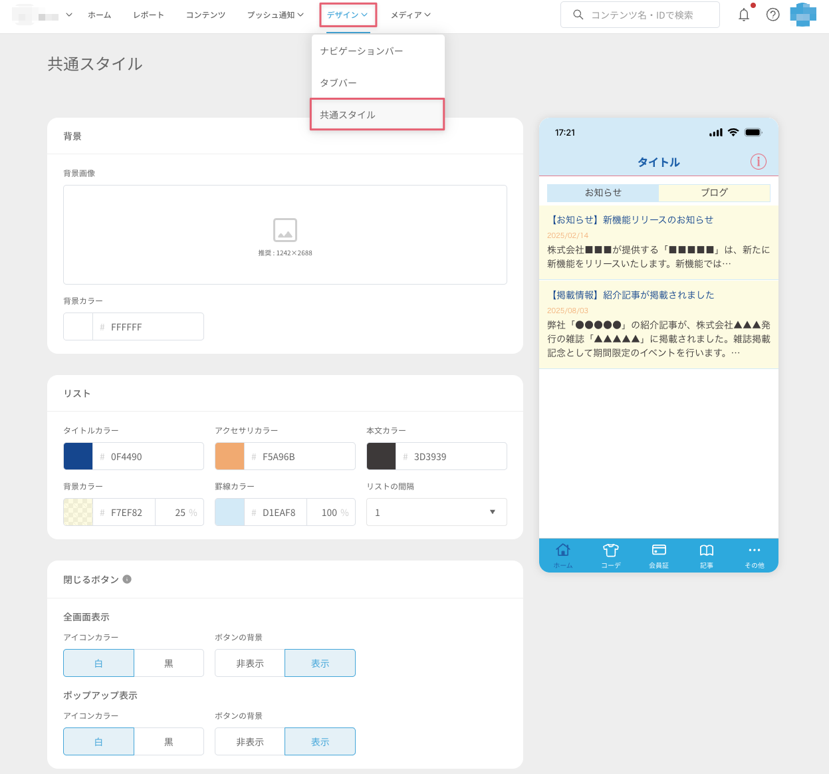Tap the 会員証 card icon in preview
Image resolution: width=829 pixels, height=774 pixels.
[x=659, y=550]
